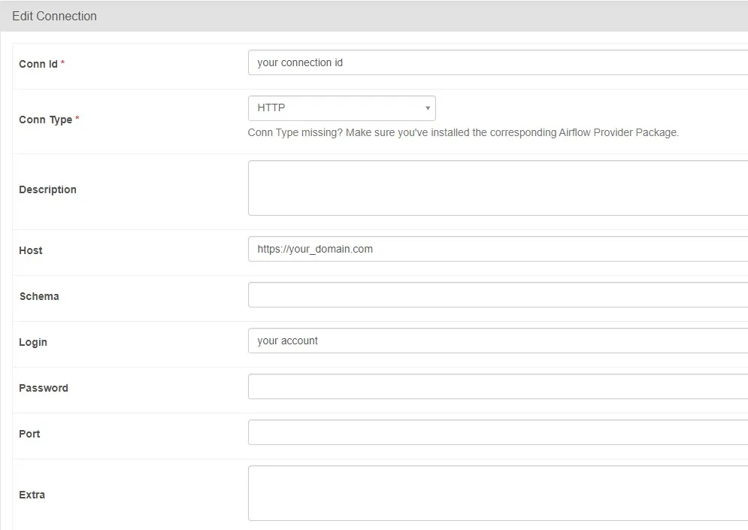Screen dimensions: 748x530
Task: Click the Schema label
Action: (39, 296)
